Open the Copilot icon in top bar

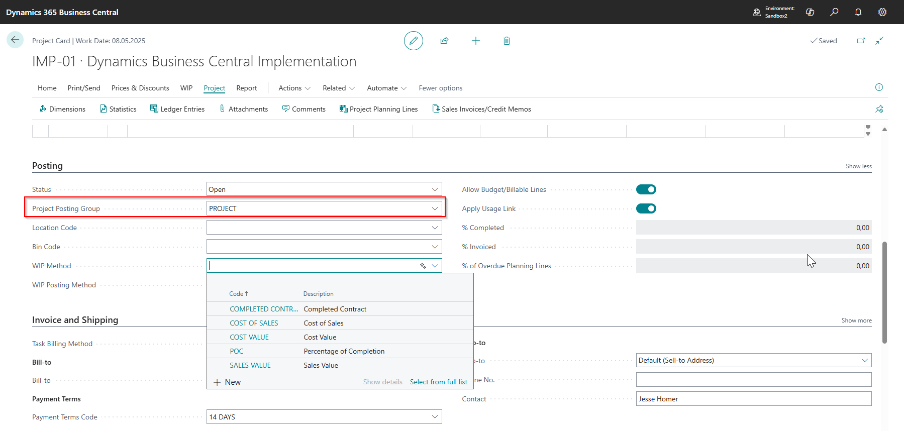pyautogui.click(x=810, y=12)
